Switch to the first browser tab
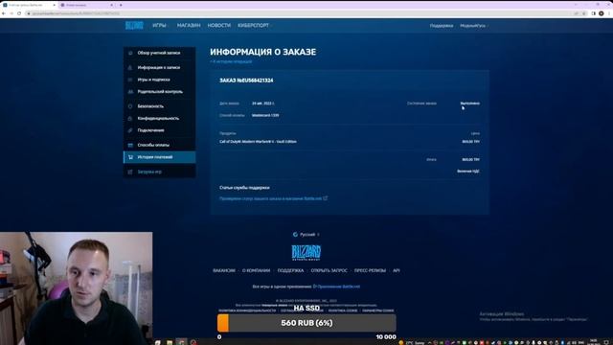 [x=29, y=5]
